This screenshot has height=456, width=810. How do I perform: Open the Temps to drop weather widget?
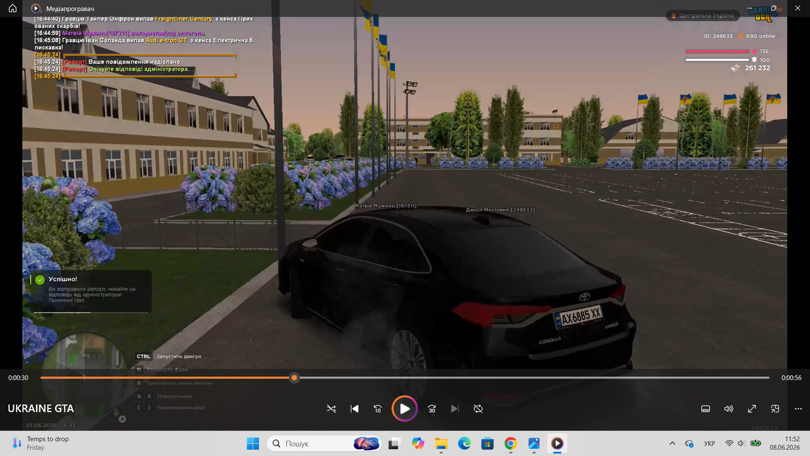point(42,443)
